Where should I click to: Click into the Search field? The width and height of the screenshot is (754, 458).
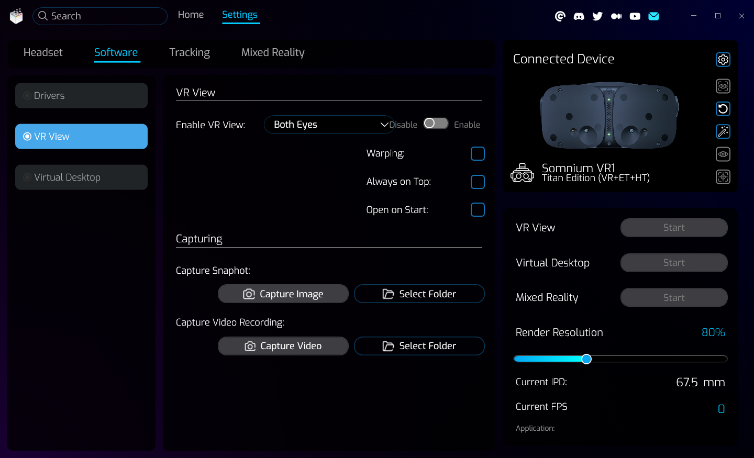coord(100,16)
